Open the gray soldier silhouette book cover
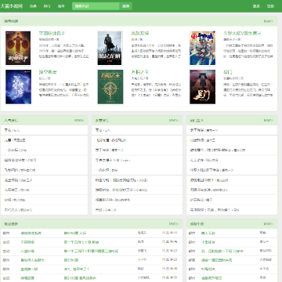Viewport: 282px width, 282px height. click(x=110, y=48)
